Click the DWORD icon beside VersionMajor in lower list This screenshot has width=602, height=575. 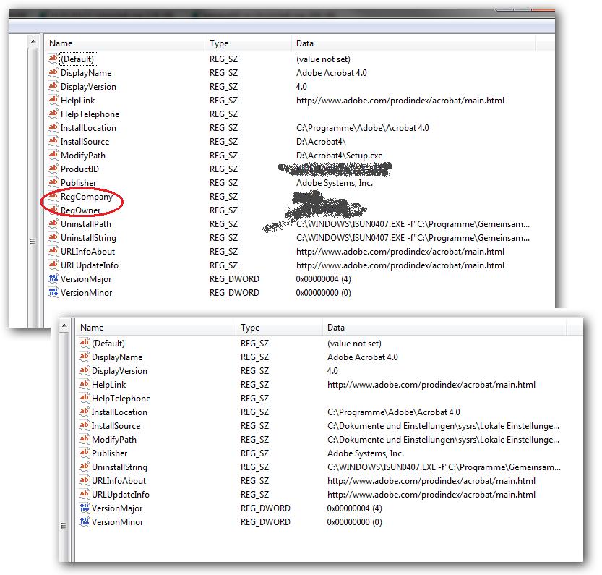coord(84,508)
